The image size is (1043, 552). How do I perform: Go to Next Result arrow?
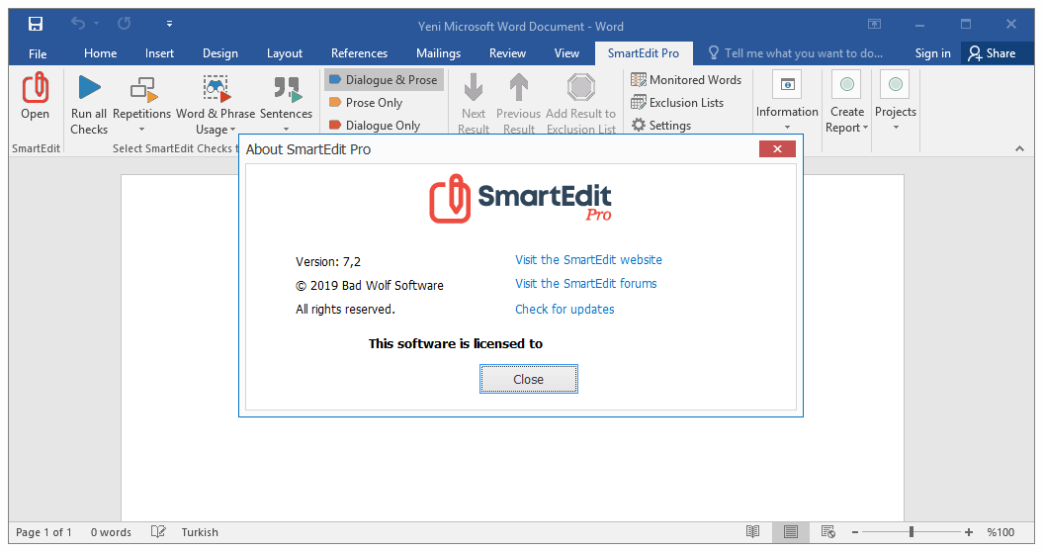[x=473, y=87]
